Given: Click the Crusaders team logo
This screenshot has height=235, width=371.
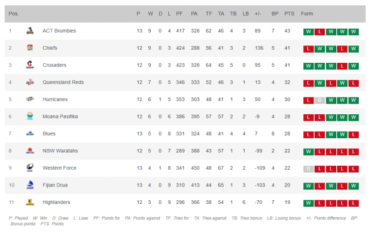Looking at the screenshot, I should click(30, 65).
